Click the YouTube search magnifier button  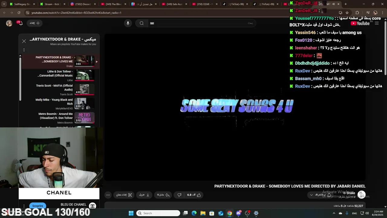[x=141, y=23]
